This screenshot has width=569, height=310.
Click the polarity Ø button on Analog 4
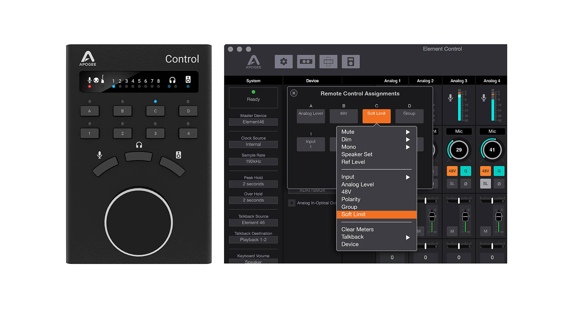point(499,184)
